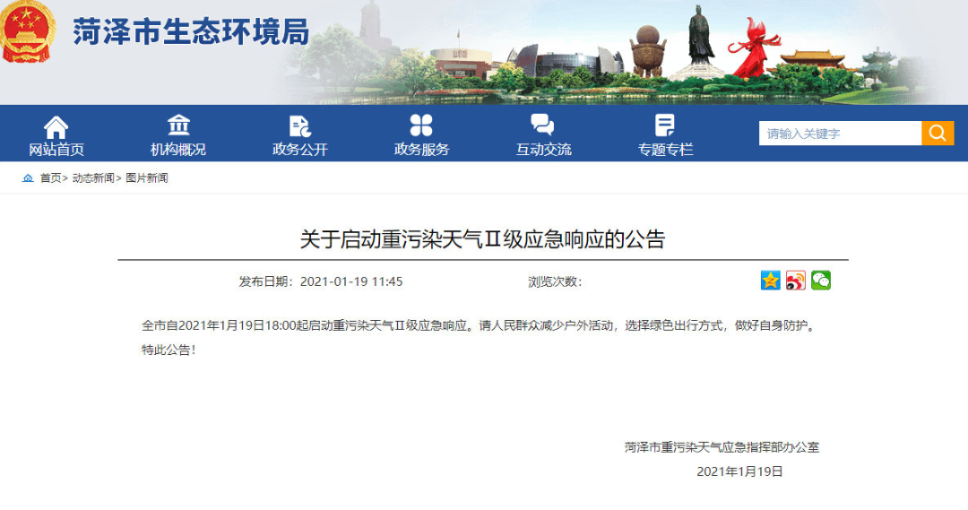Screen dimensions: 968x510
Task: Click the chat bubbles icon above 互动交流
Action: pyautogui.click(x=542, y=125)
